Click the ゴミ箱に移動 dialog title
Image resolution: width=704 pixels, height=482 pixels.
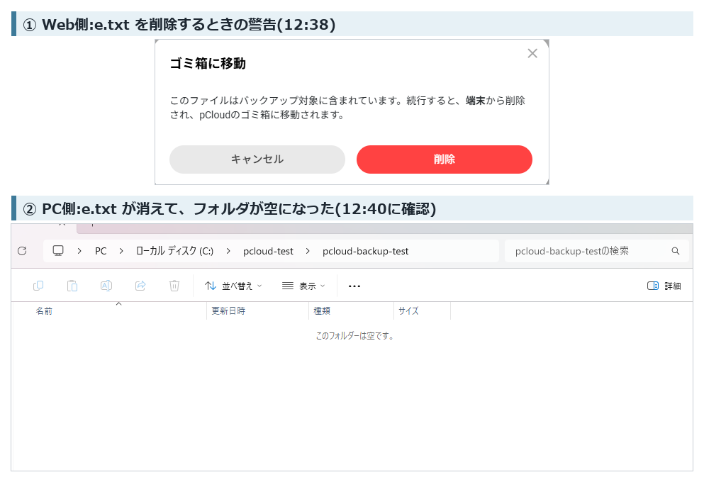click(208, 63)
